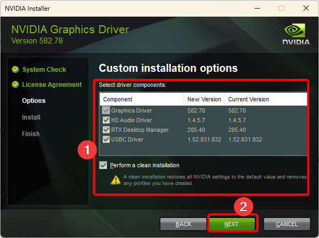The image size is (319, 238).
Task: Click the System Check green checkmark icon
Action: pos(15,70)
